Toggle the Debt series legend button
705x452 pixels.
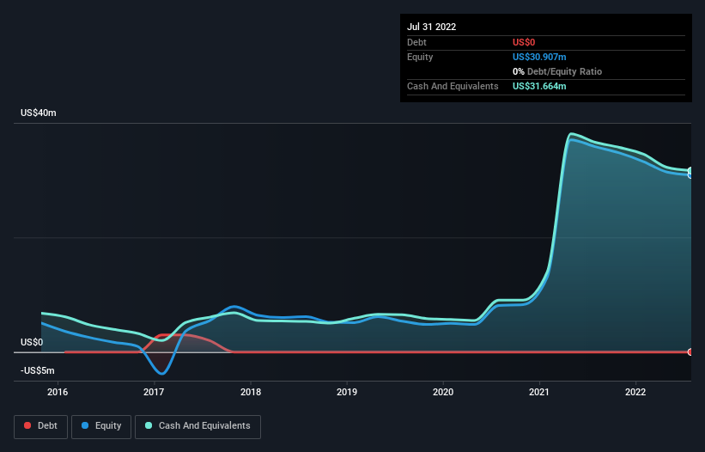pyautogui.click(x=41, y=426)
